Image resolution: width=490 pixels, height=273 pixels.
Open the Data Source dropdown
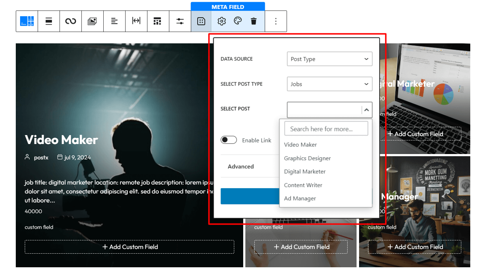click(x=329, y=59)
